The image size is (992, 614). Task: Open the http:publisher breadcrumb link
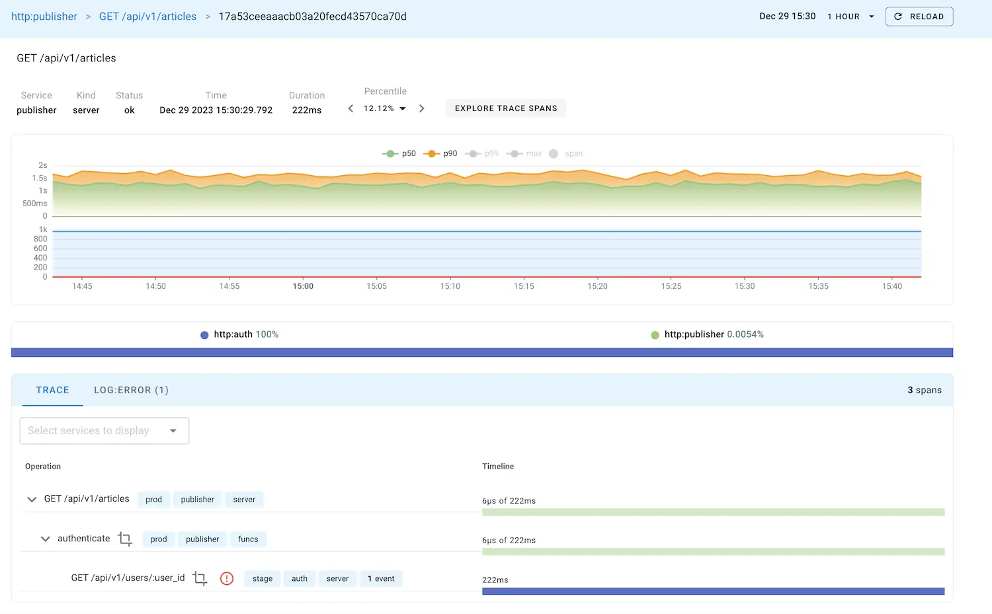44,17
